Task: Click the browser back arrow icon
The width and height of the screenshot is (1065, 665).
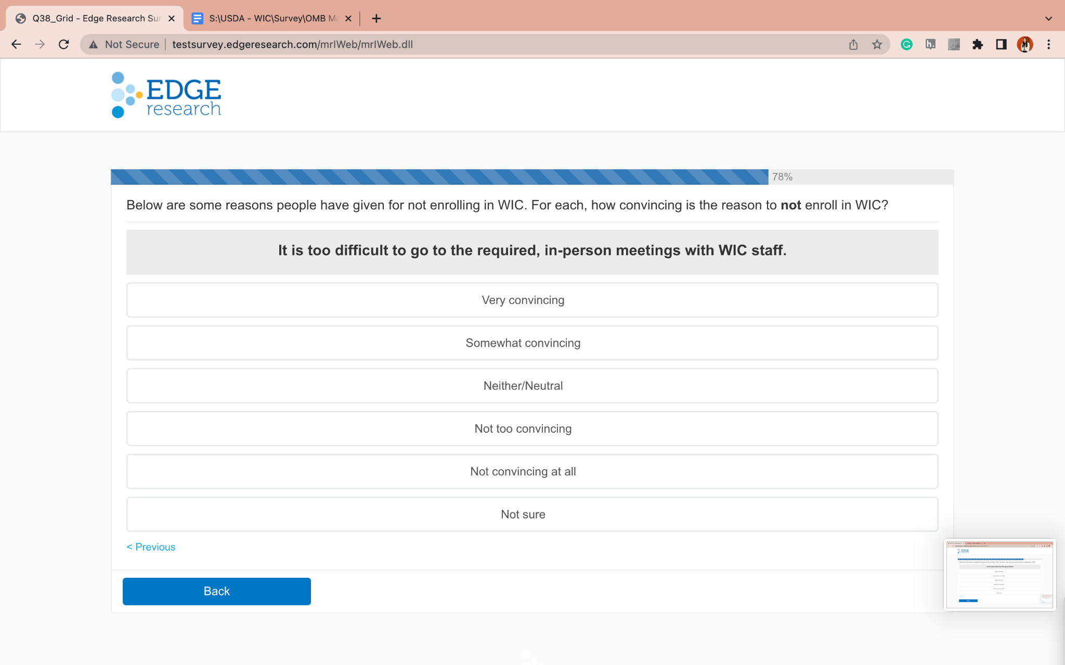Action: pos(16,44)
